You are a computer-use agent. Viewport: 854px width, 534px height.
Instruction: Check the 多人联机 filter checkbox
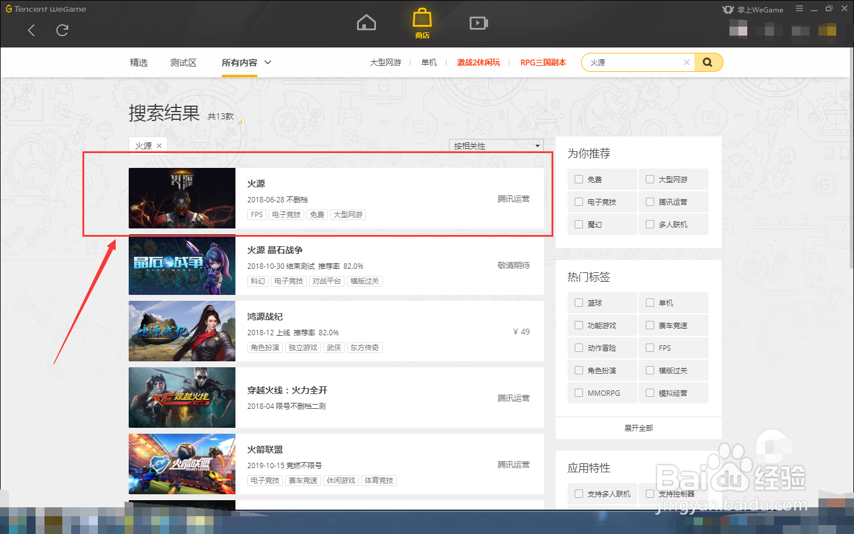(650, 224)
